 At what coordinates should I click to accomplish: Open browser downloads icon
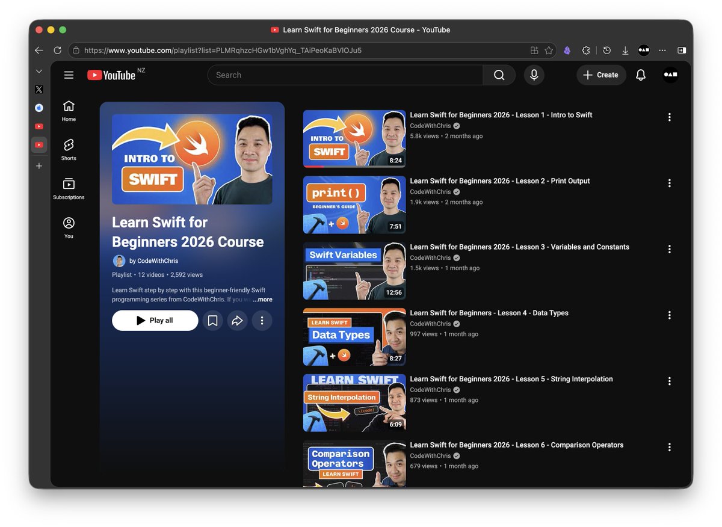pos(625,51)
